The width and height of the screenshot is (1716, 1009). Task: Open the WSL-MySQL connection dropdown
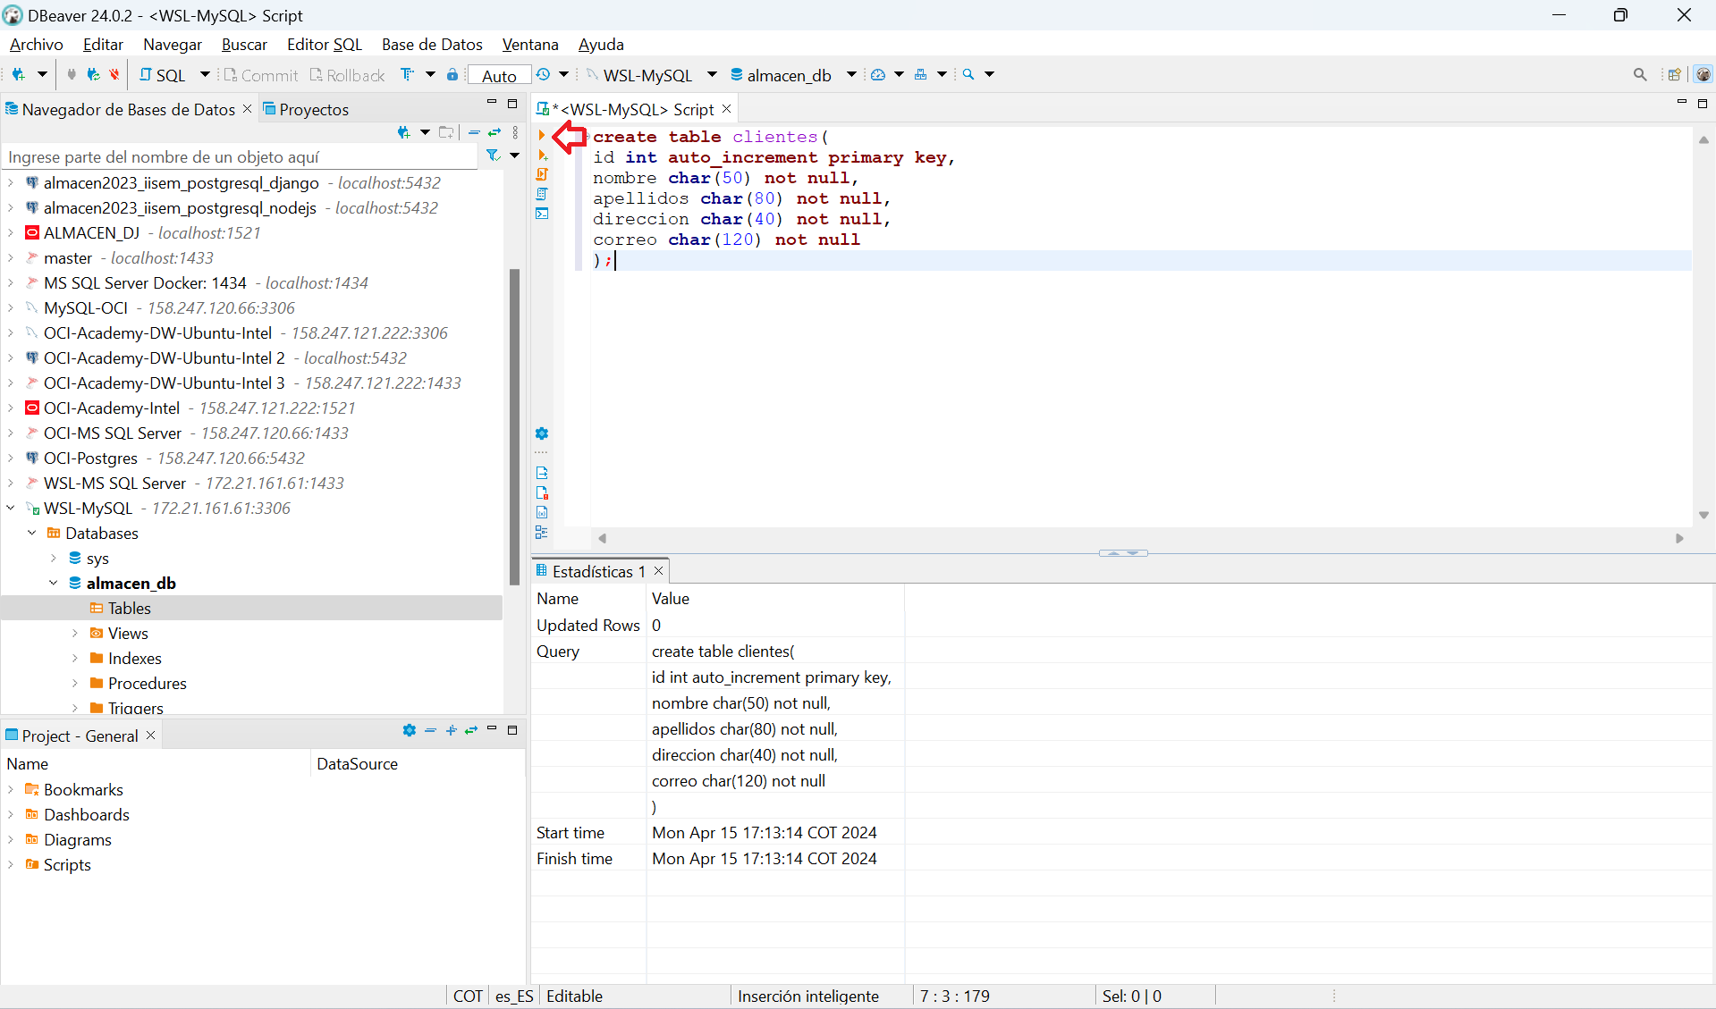(712, 75)
